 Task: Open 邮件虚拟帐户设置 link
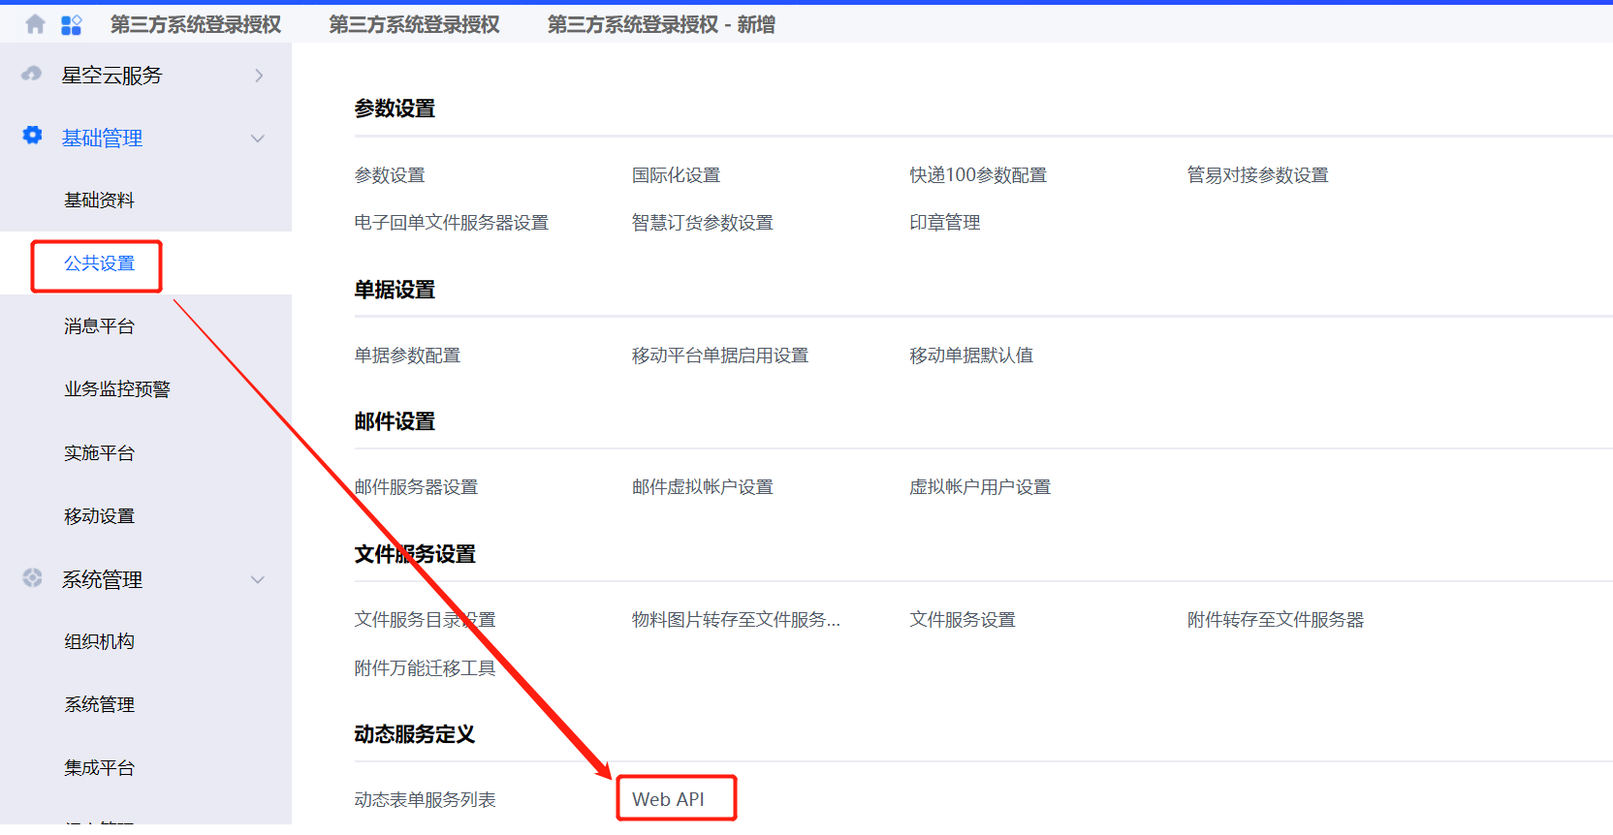[x=702, y=487]
